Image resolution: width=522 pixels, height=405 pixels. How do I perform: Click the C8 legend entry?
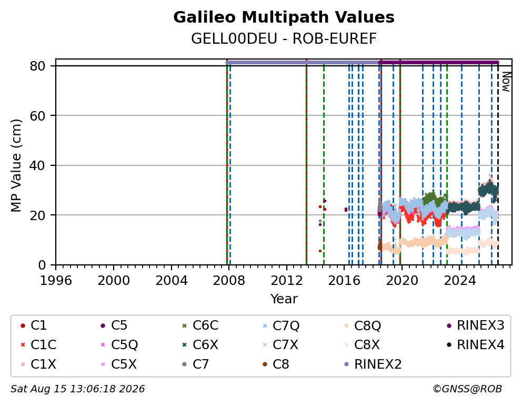pos(276,364)
